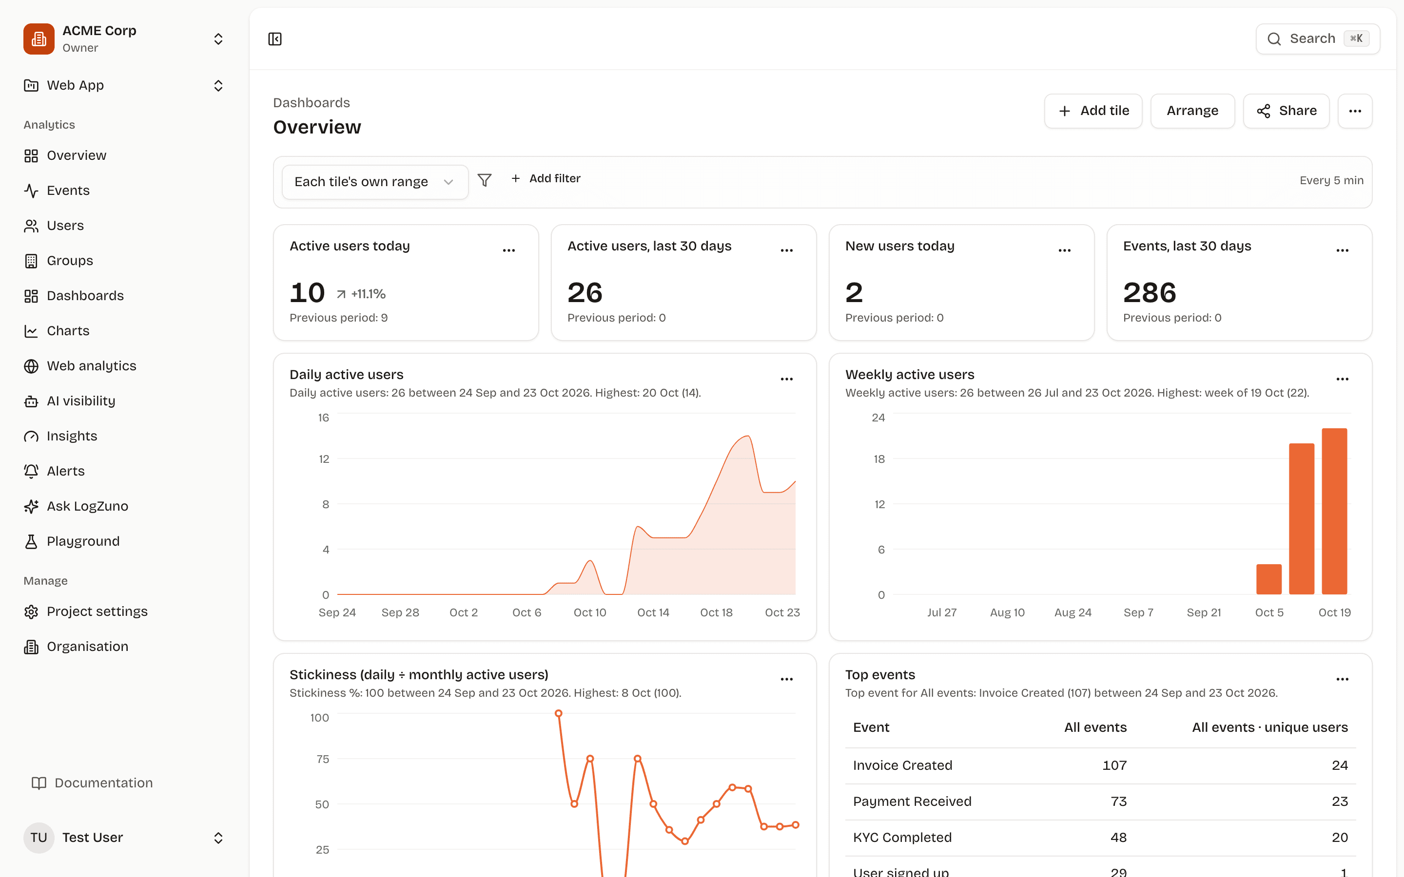Open Users section in sidebar
Screen dimensions: 1404x877
[x=54, y=226]
